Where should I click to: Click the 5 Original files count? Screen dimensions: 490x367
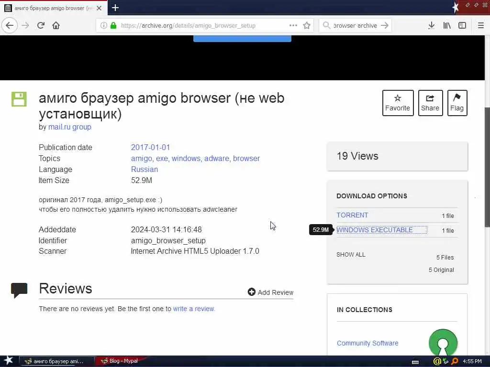point(441,270)
